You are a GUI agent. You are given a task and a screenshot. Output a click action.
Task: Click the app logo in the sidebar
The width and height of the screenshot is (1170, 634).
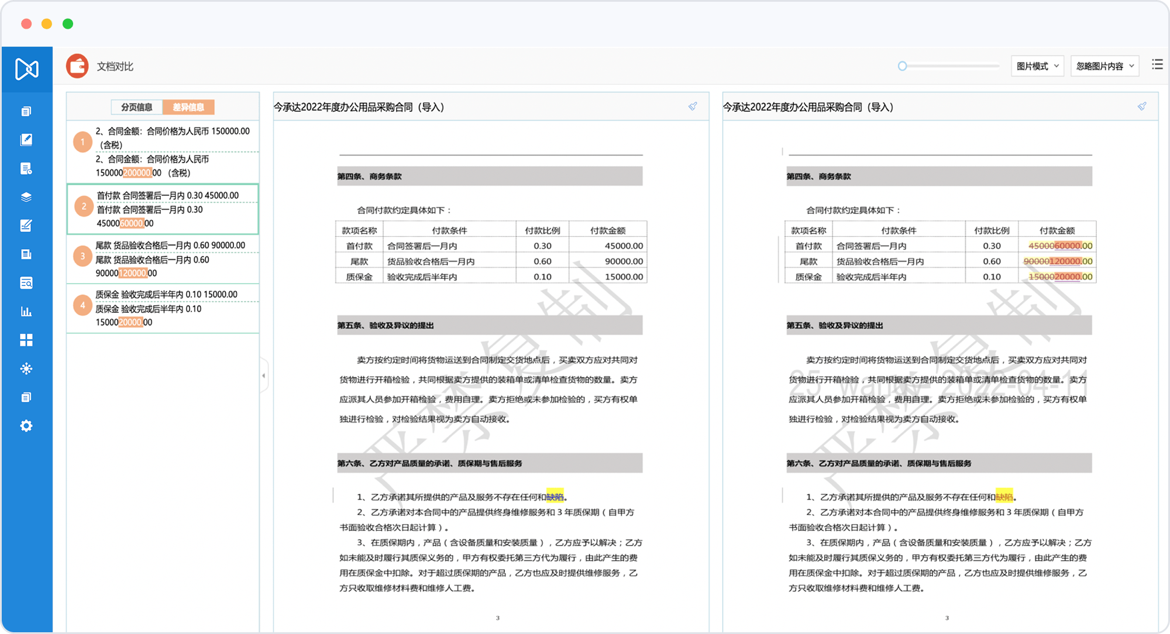click(x=27, y=69)
